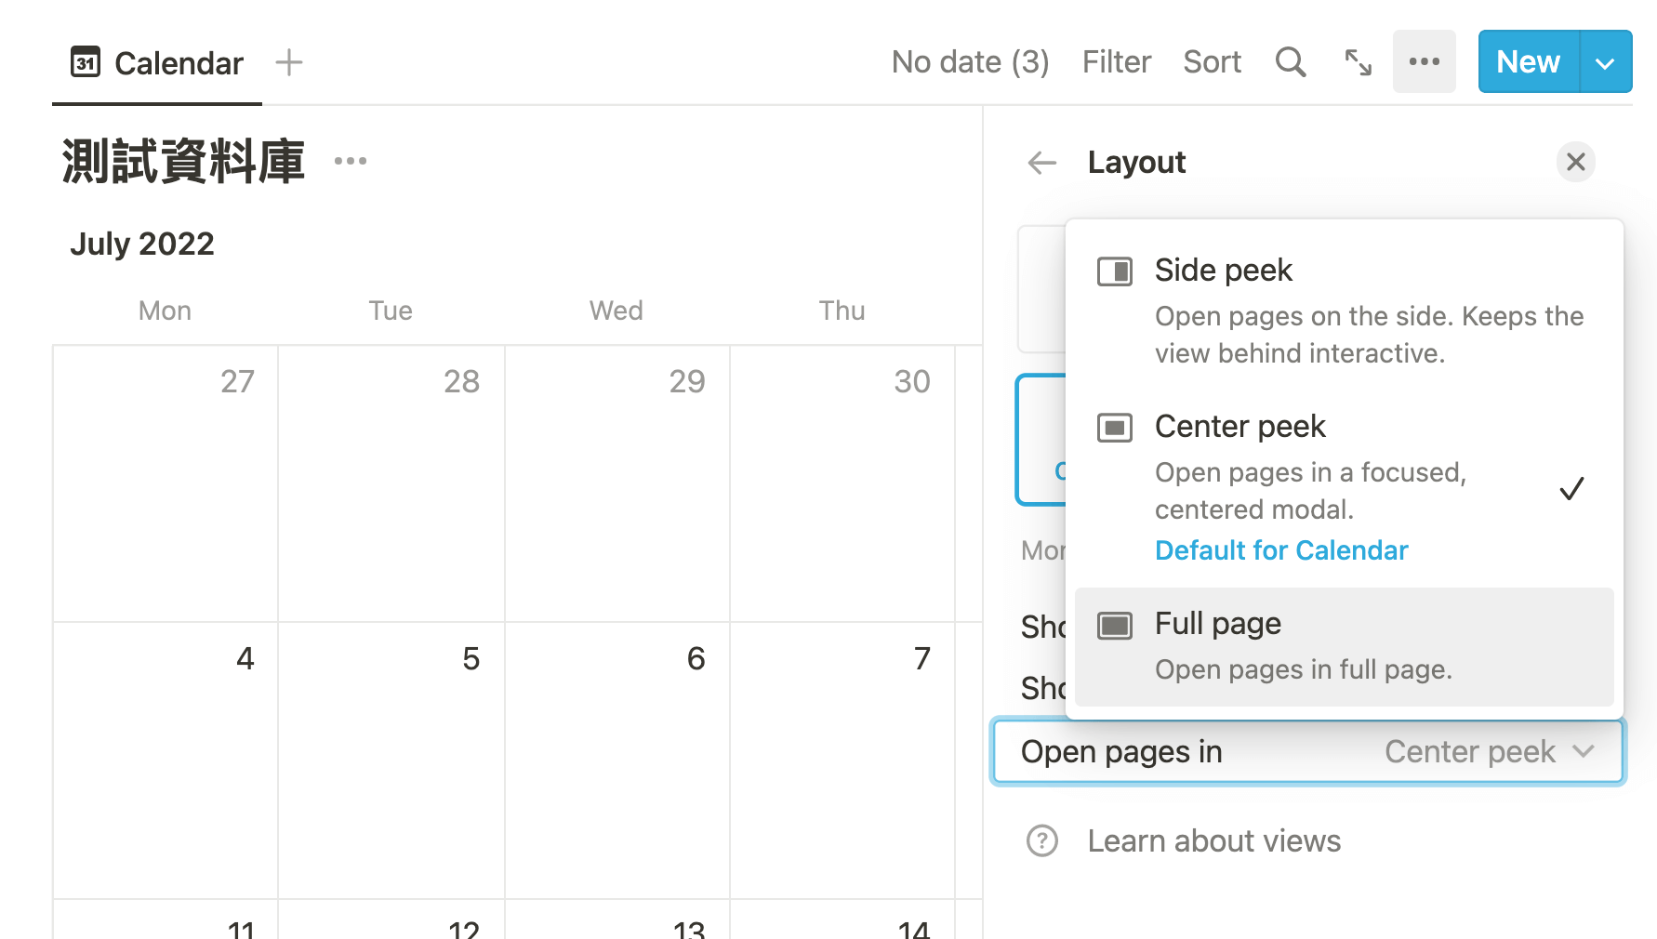Open the 'Open pages in' dropdown
This screenshot has height=939, width=1657.
tap(1307, 751)
